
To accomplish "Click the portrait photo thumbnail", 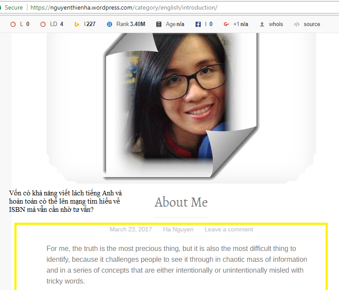I will (x=181, y=106).
